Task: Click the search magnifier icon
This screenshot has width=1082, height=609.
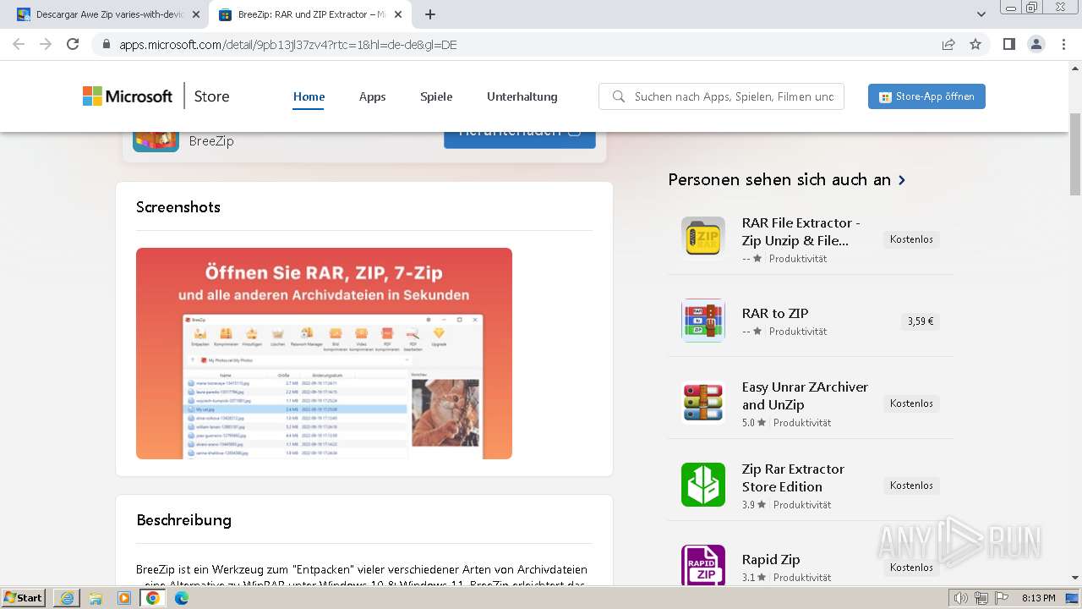Action: point(619,96)
